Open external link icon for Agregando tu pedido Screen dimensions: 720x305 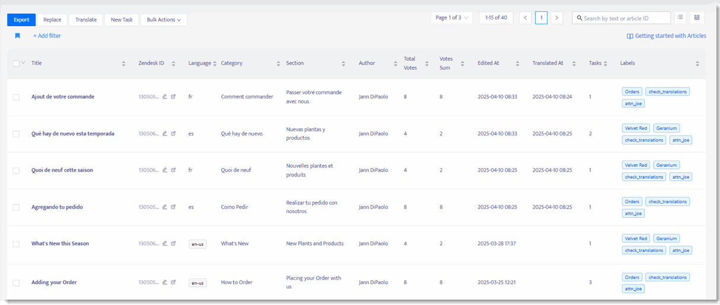[x=173, y=207]
